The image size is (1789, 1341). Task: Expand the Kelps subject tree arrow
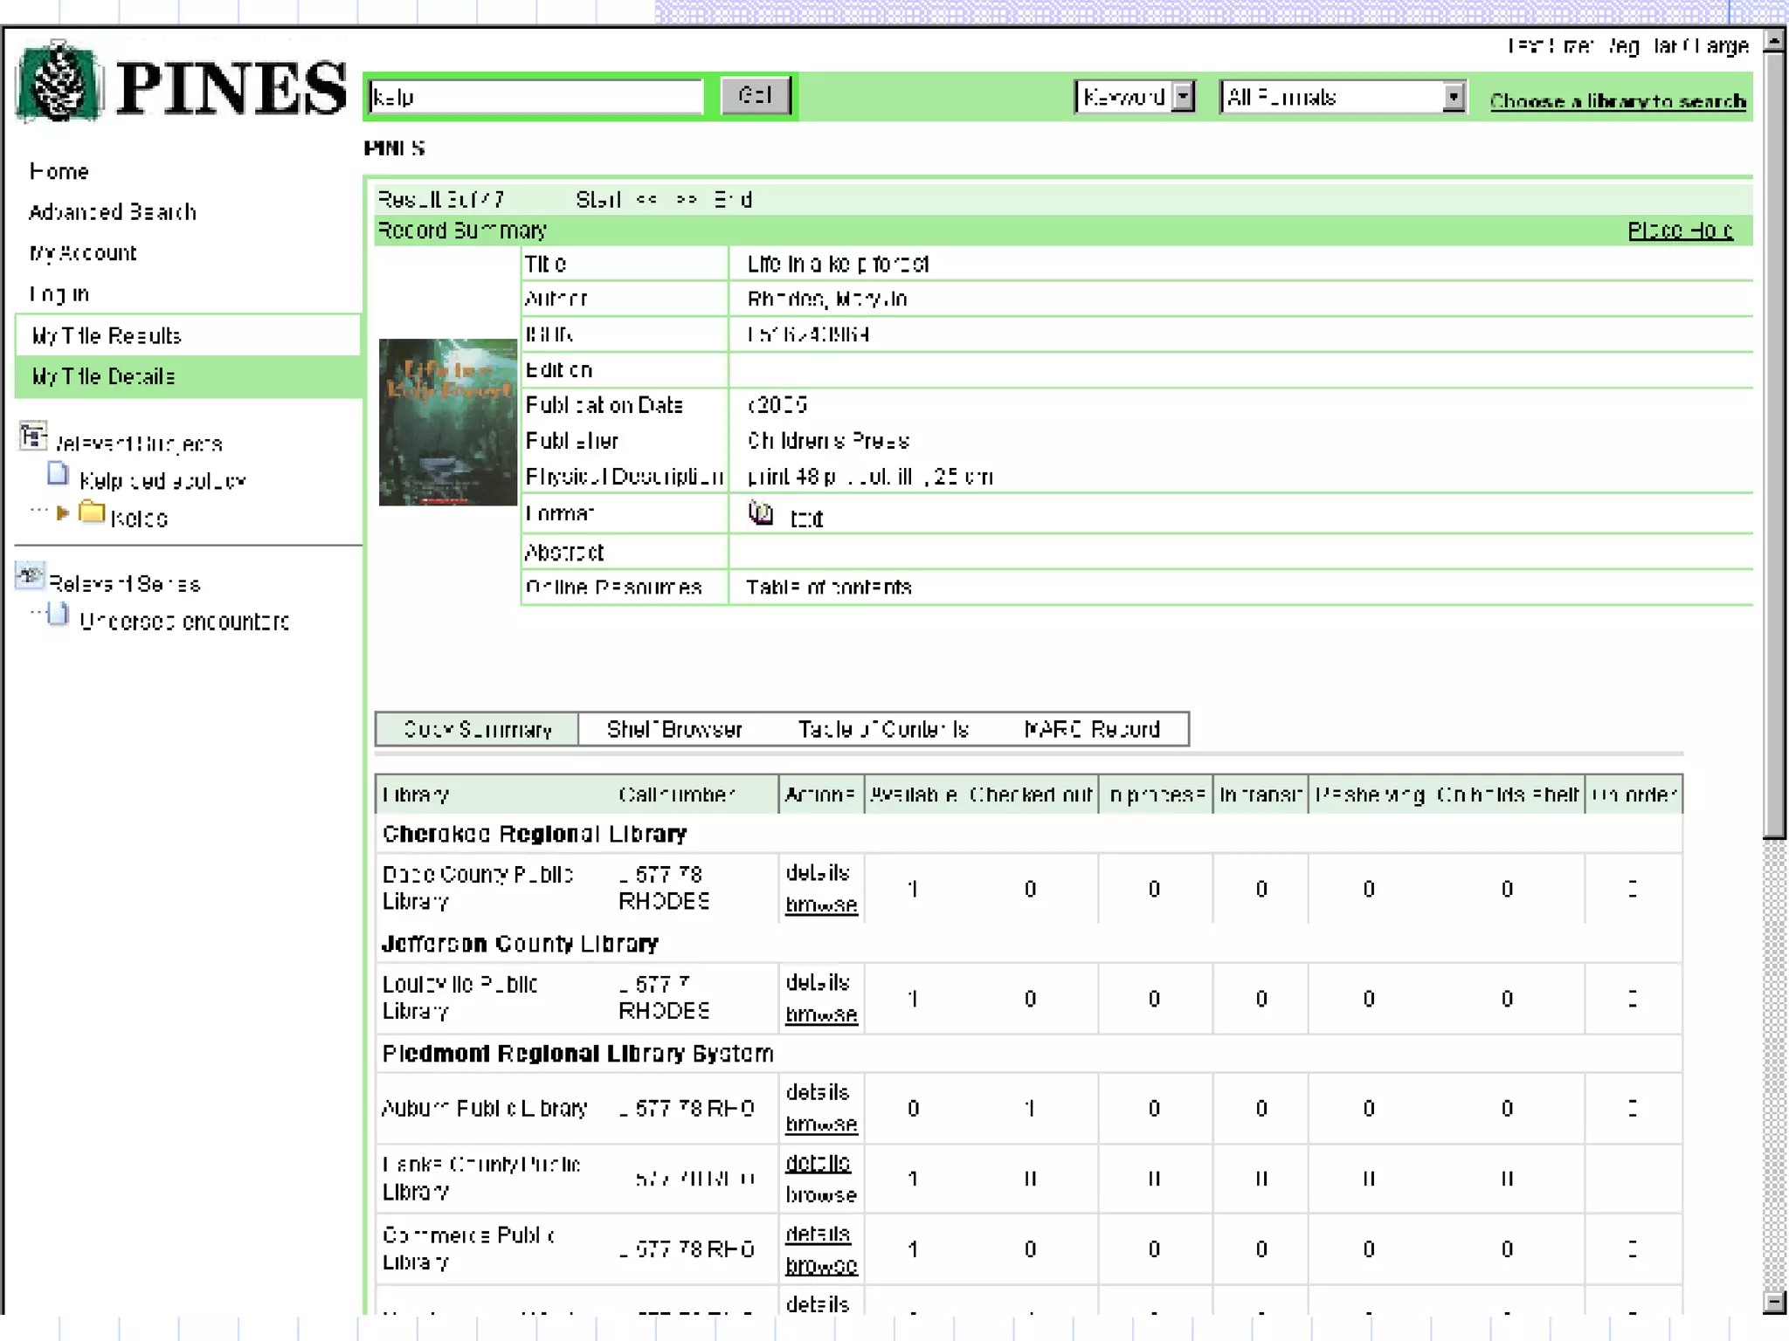click(x=63, y=513)
